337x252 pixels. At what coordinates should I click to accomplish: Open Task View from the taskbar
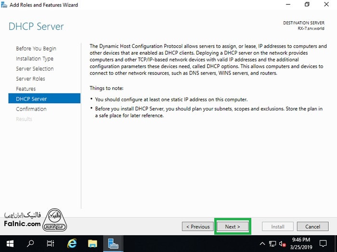tap(51, 243)
